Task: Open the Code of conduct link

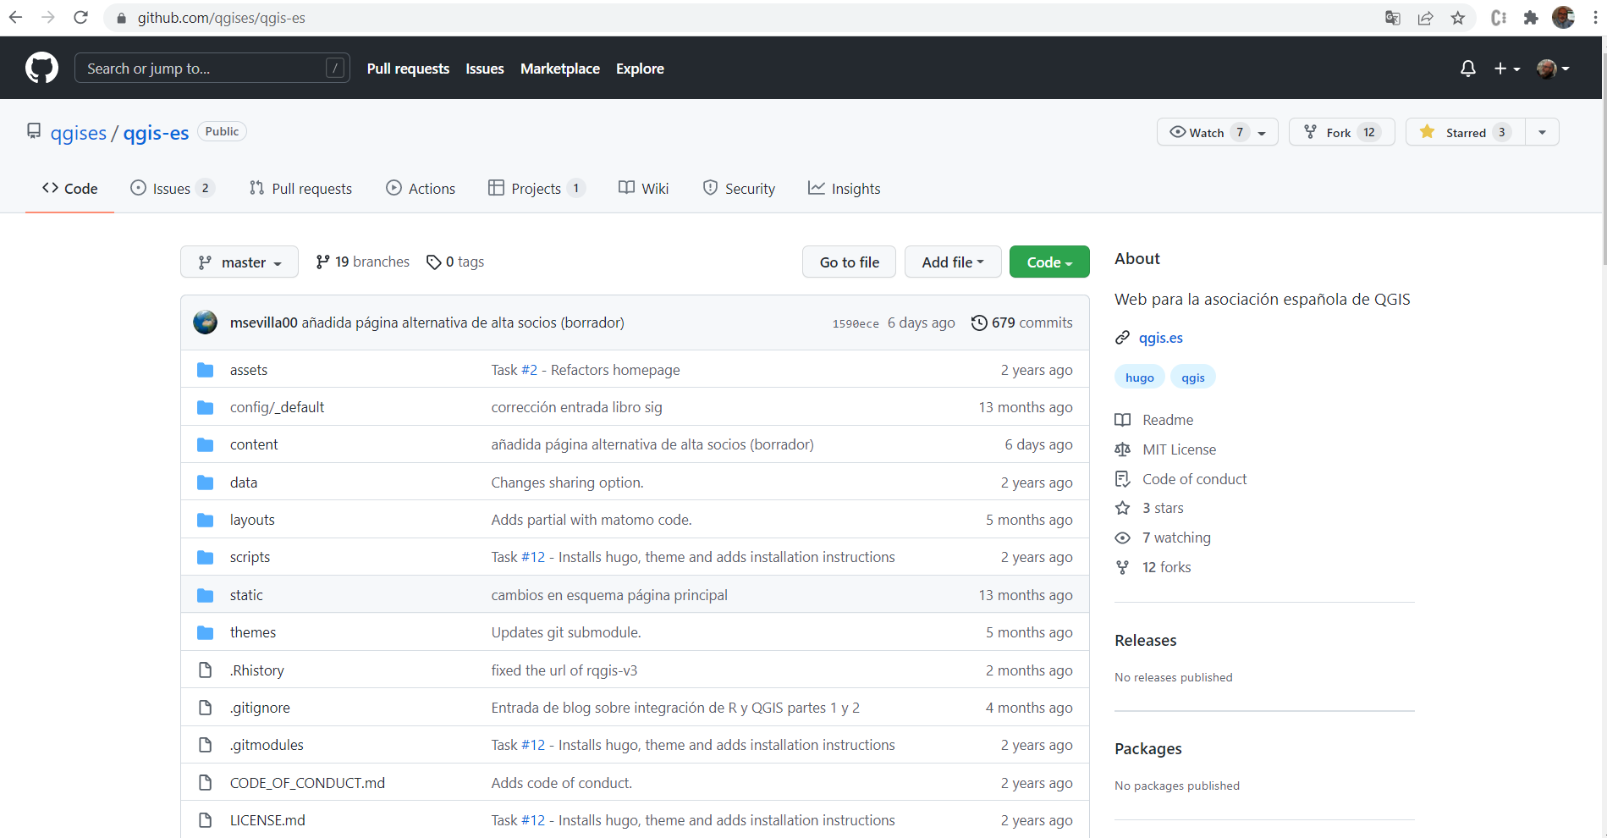Action: 1194,479
